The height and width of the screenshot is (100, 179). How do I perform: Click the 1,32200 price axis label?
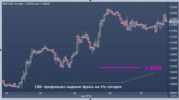click(x=173, y=7)
